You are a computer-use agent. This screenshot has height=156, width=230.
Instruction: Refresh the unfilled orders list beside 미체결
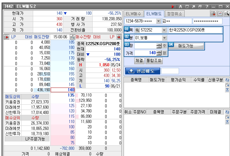pyautogui.click(x=227, y=112)
